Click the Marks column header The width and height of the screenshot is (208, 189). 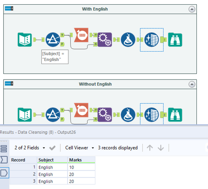[x=81, y=160]
